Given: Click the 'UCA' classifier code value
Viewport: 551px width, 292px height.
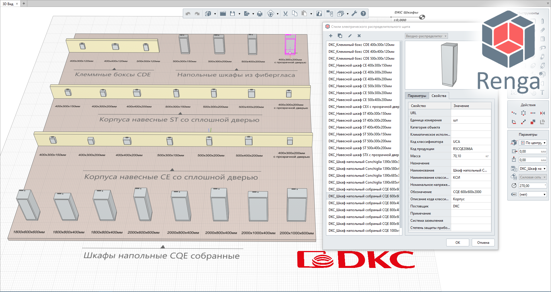Looking at the screenshot, I should pyautogui.click(x=471, y=142).
